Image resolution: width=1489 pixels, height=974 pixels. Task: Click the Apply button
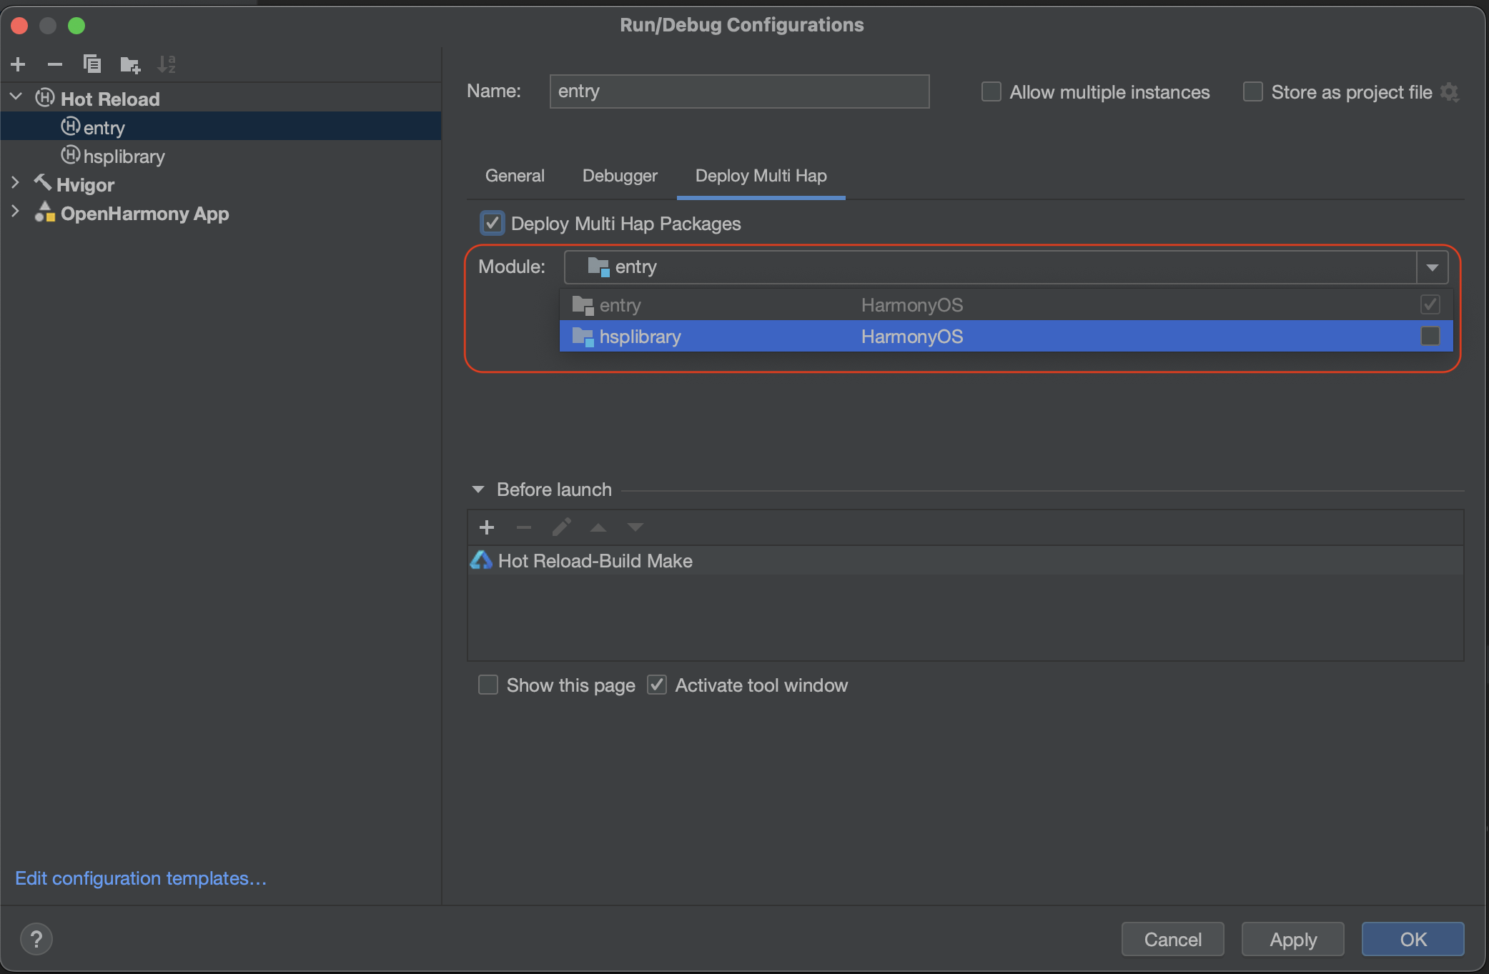tap(1292, 939)
